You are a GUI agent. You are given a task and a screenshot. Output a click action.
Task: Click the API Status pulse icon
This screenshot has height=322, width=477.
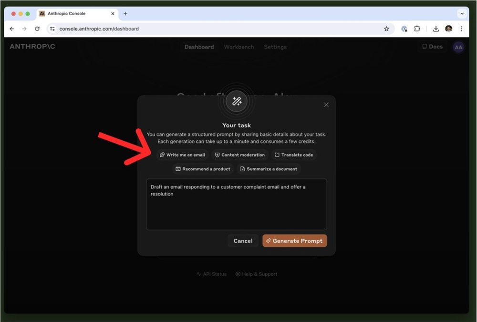(x=198, y=274)
